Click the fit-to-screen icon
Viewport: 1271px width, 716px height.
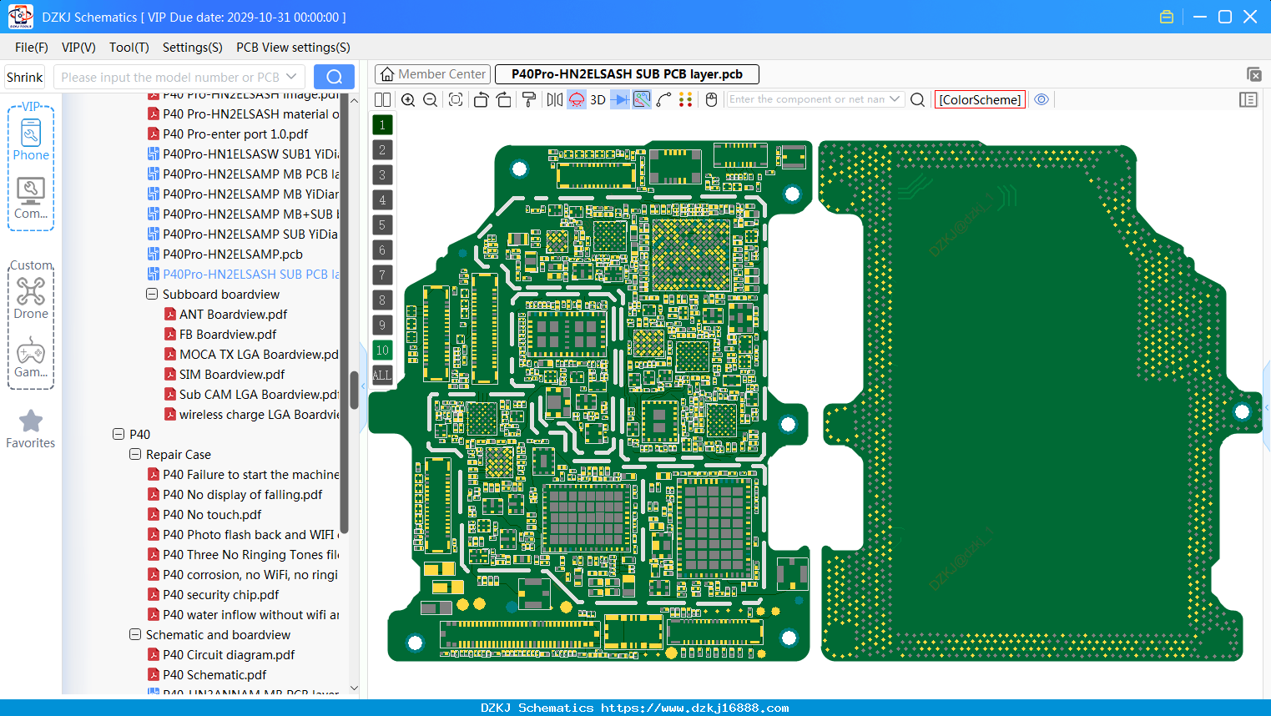coord(456,99)
